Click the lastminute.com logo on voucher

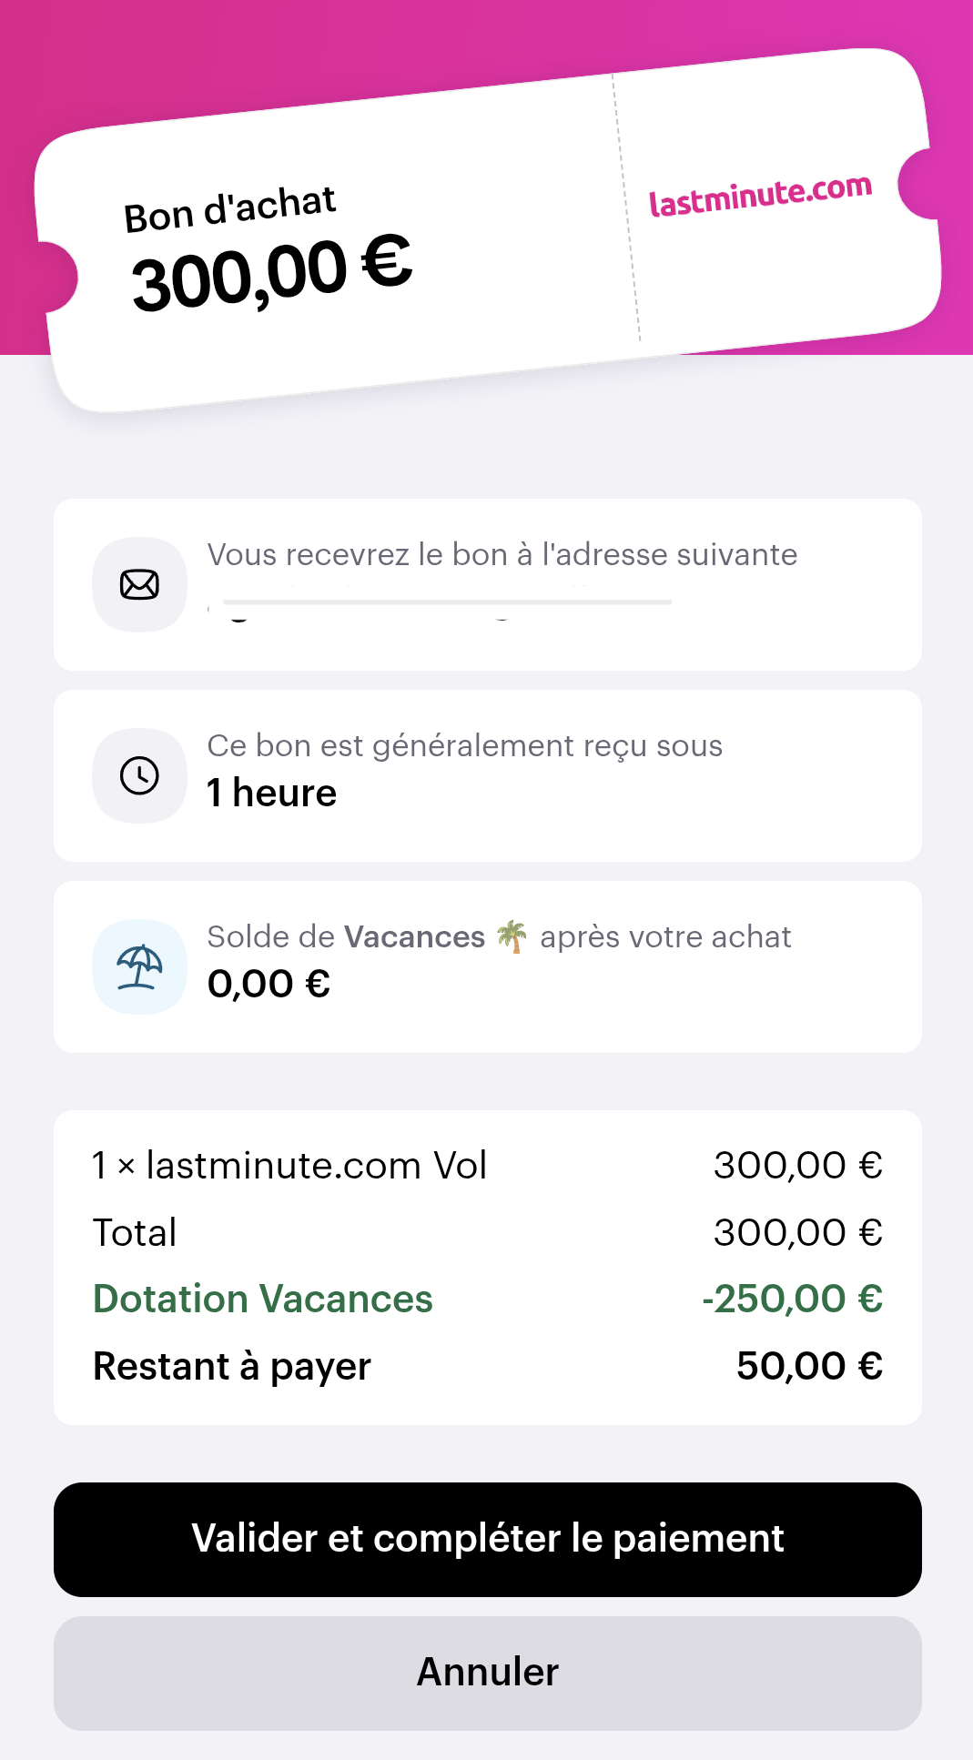(x=760, y=195)
